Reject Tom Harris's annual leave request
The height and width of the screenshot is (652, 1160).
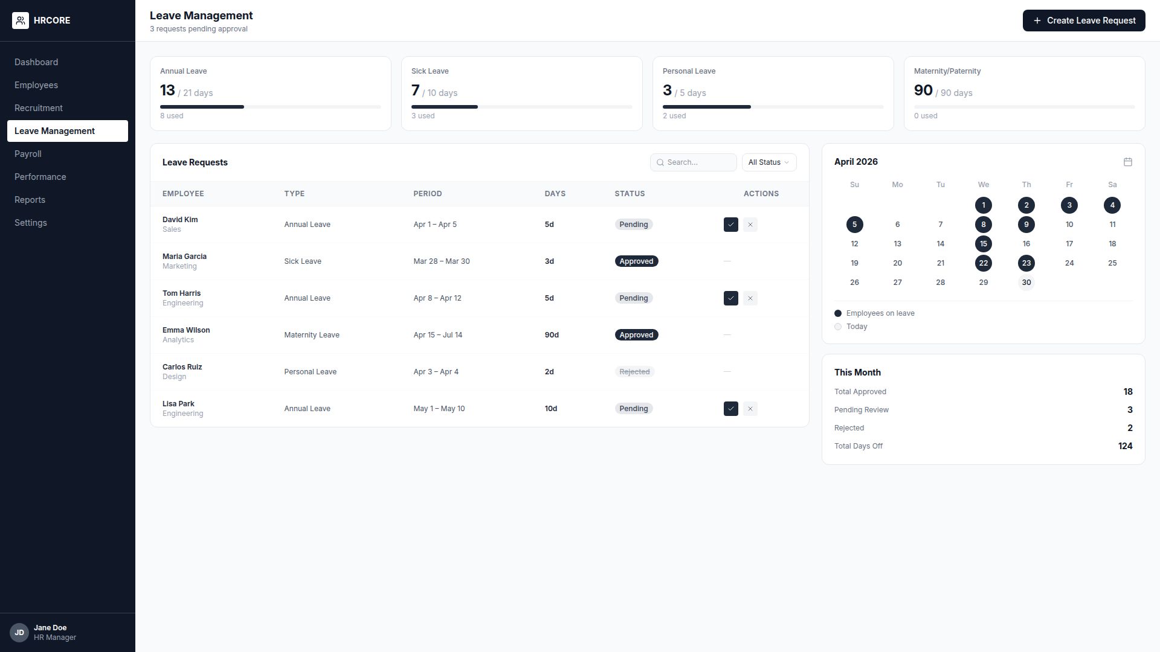tap(750, 298)
